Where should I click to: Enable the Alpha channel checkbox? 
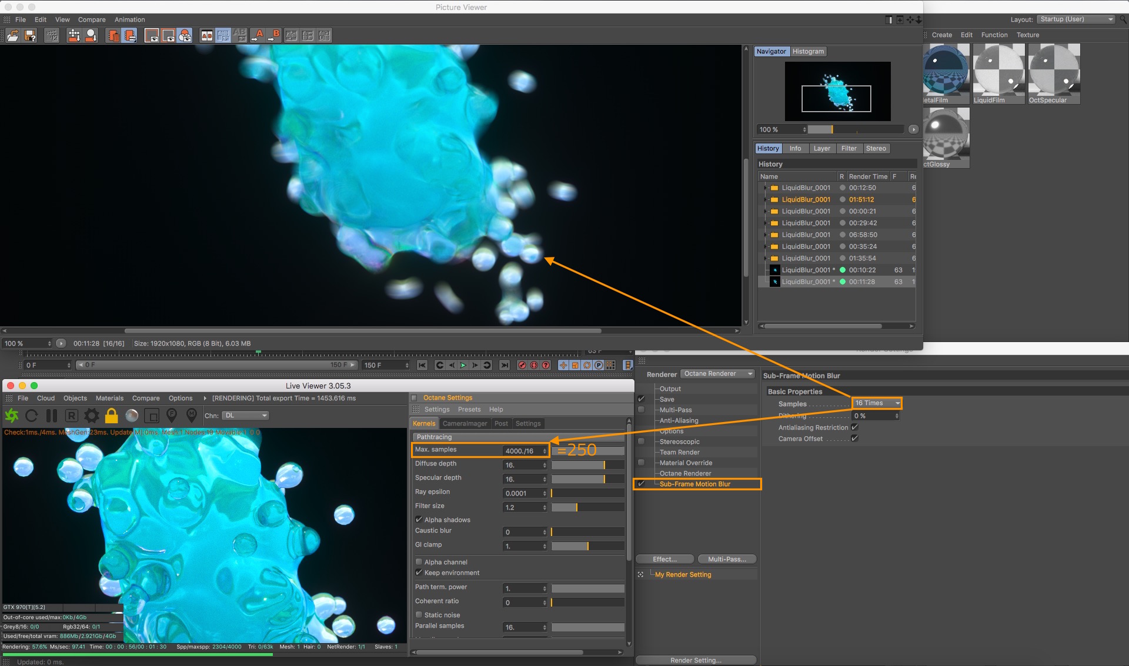419,562
